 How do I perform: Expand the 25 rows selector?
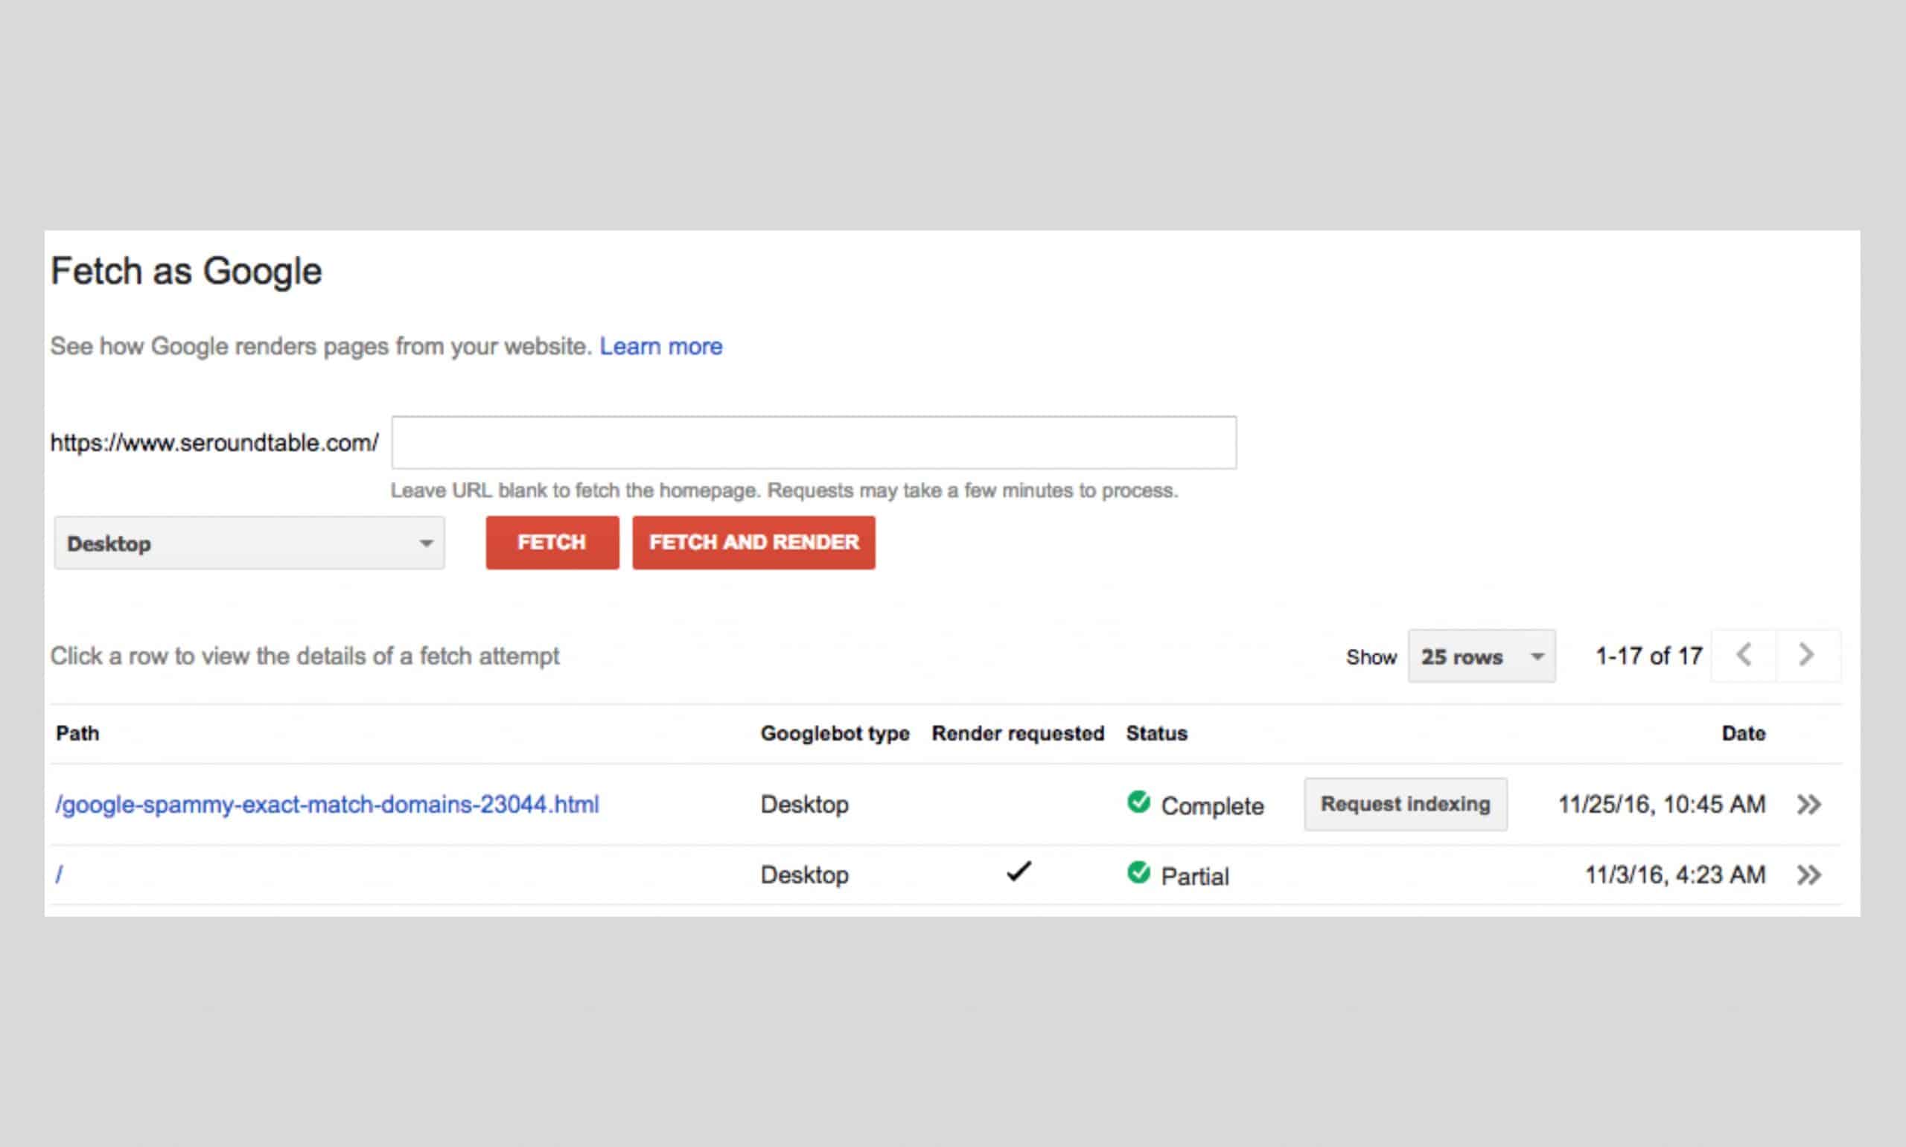pos(1481,656)
